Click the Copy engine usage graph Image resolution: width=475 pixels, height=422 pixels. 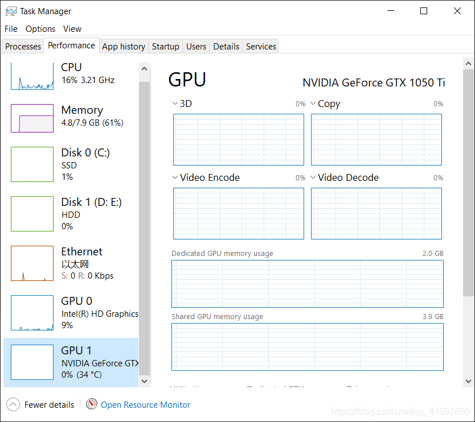coord(376,139)
